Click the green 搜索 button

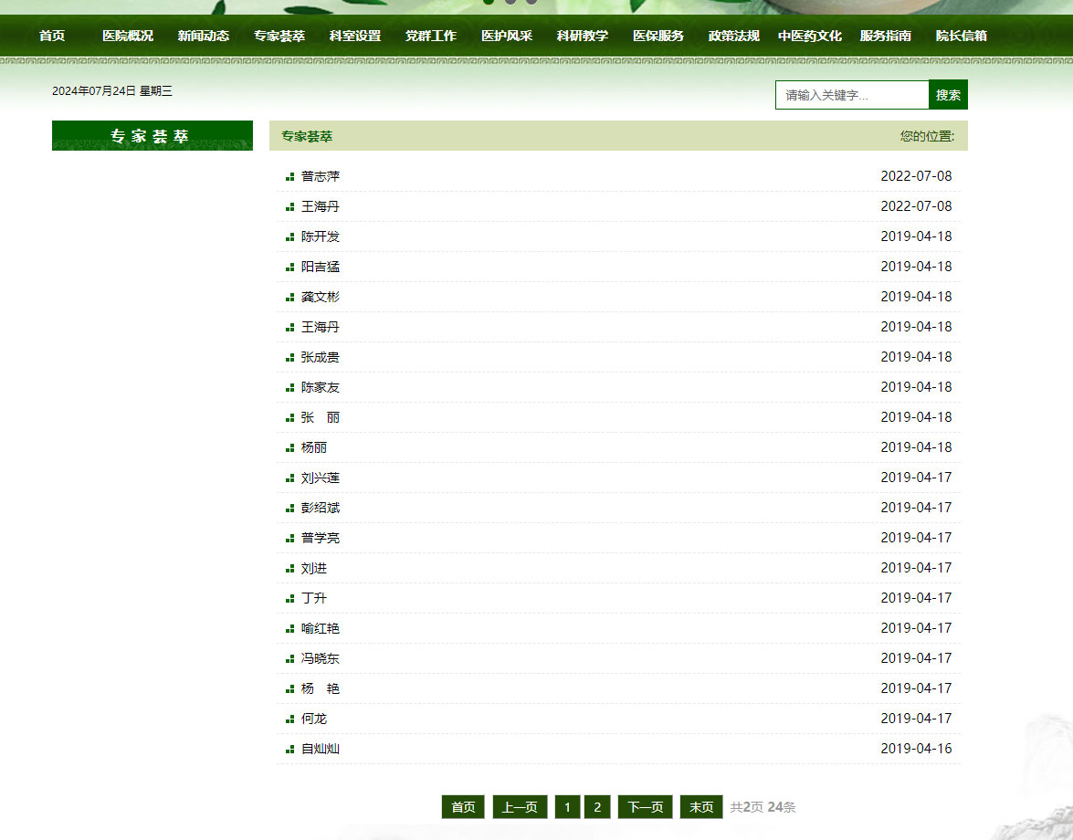949,95
